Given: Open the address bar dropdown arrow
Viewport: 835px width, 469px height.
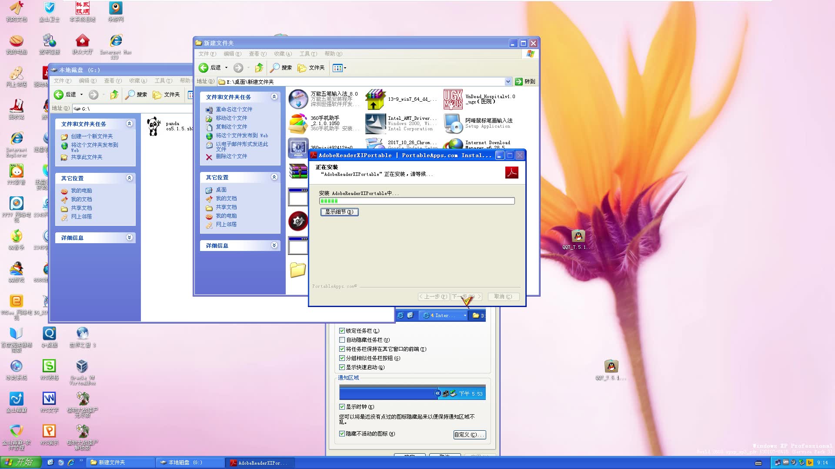Looking at the screenshot, I should coord(508,81).
